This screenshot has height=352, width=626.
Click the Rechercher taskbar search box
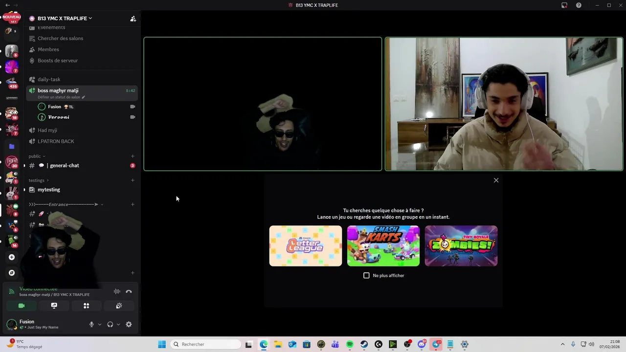click(206, 344)
